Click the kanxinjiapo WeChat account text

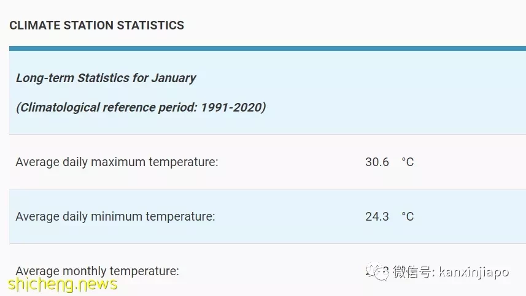click(x=474, y=272)
